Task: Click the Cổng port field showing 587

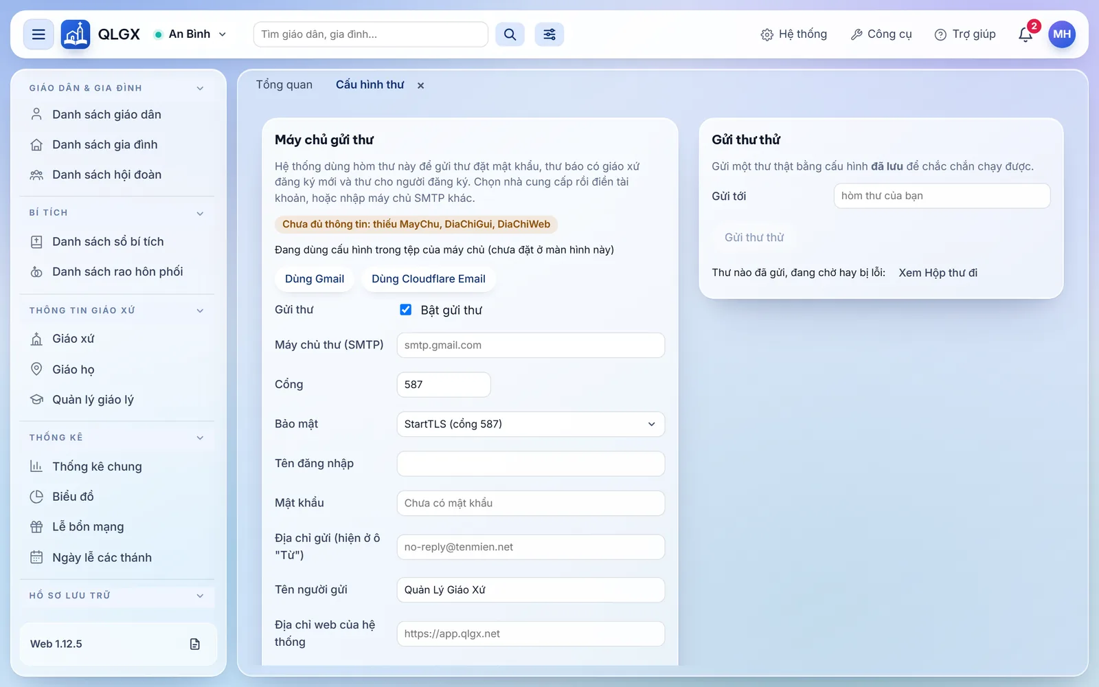Action: click(x=444, y=385)
